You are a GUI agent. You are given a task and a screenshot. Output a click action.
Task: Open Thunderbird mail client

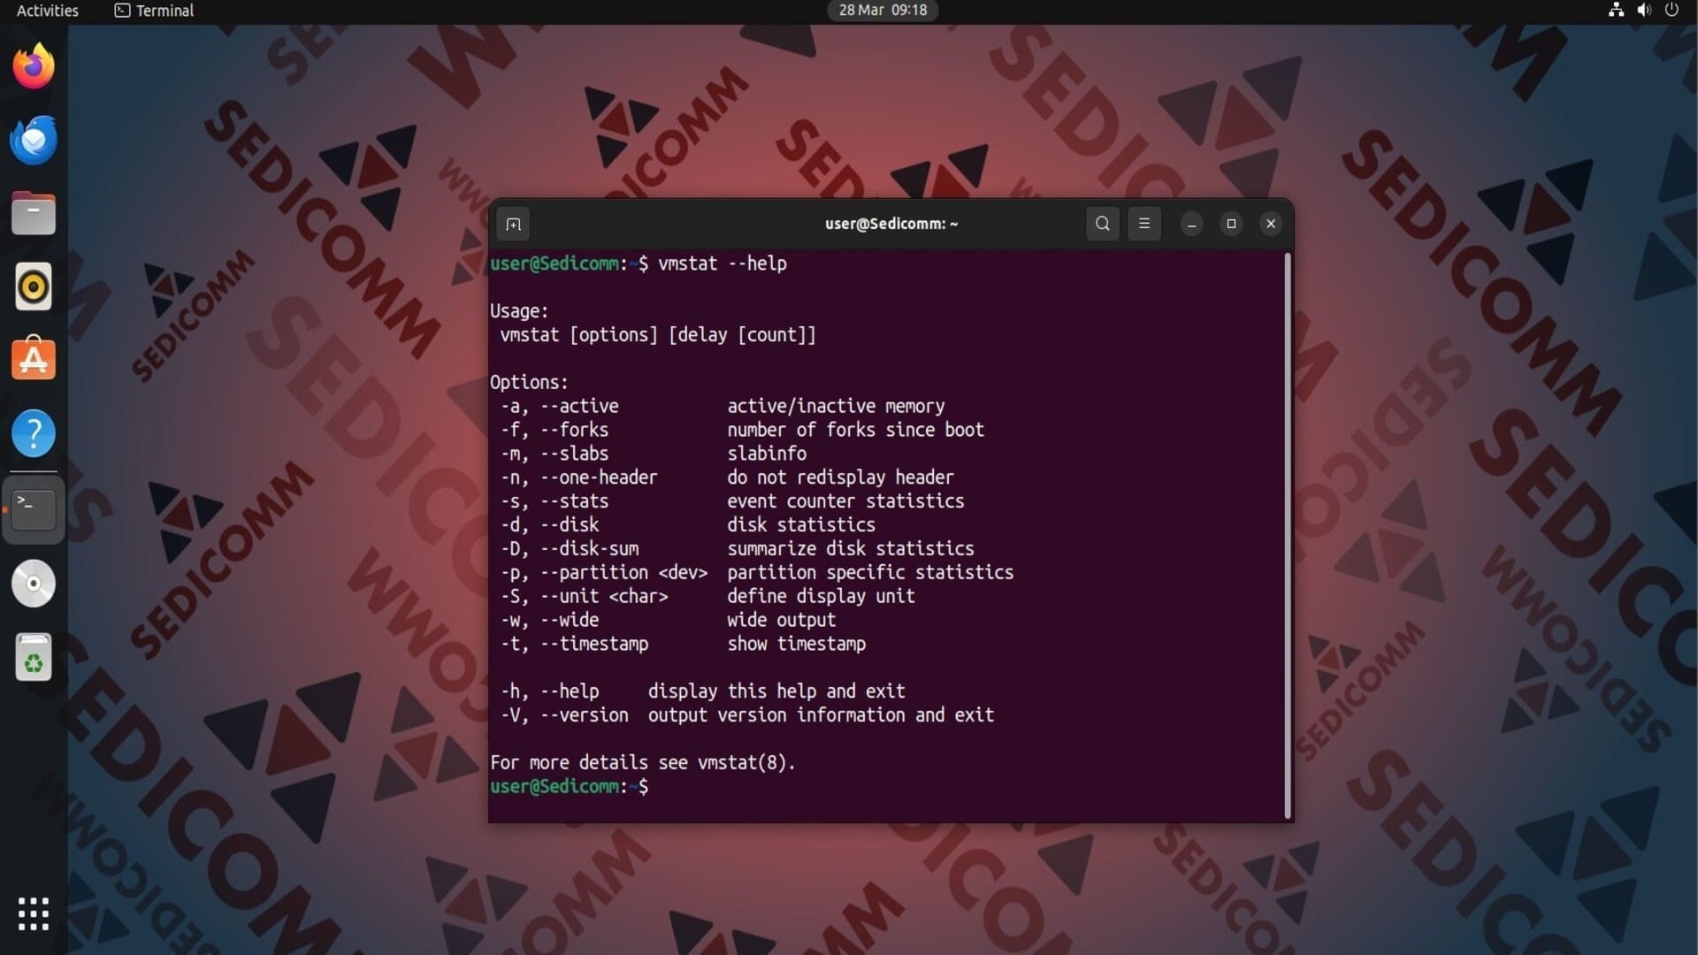[34, 140]
